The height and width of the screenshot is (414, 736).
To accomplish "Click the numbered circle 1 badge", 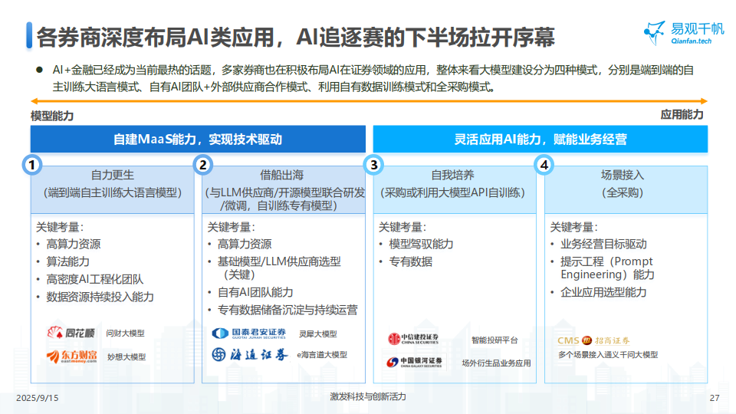I will pyautogui.click(x=31, y=164).
